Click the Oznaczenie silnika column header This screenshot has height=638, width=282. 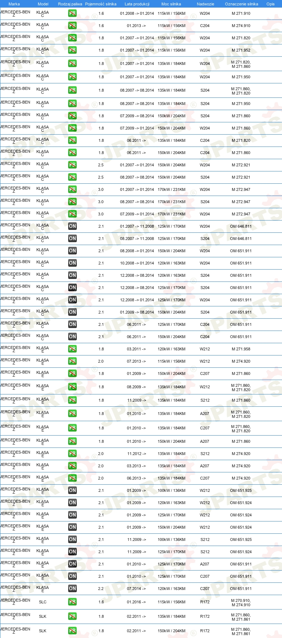coord(241,4)
